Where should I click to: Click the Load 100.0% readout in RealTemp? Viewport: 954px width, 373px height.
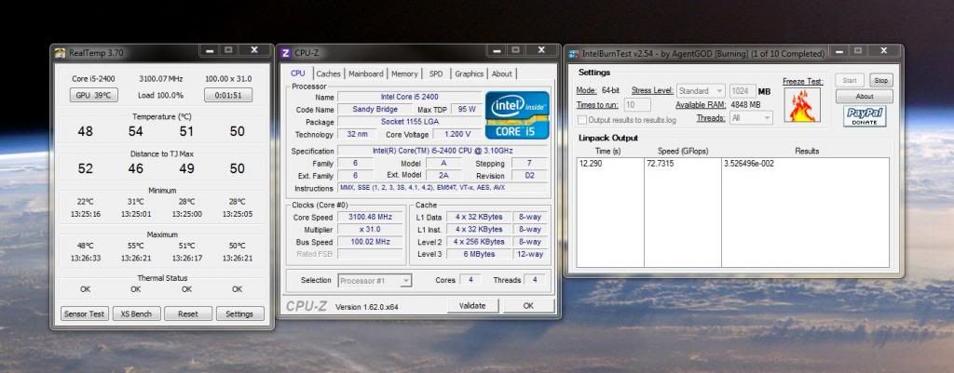pos(160,96)
